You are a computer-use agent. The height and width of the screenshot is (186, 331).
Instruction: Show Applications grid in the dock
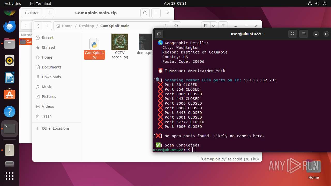click(x=10, y=176)
